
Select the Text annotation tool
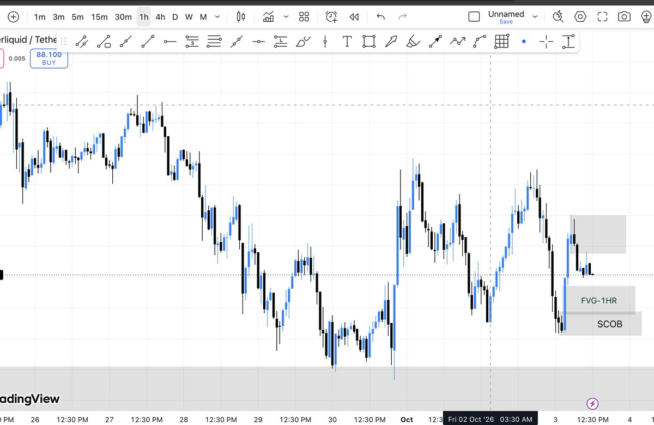pyautogui.click(x=347, y=41)
